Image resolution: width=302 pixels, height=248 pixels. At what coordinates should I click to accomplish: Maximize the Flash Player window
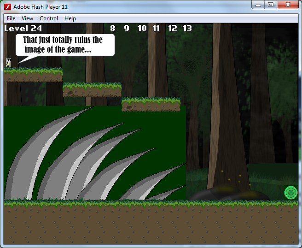[x=271, y=5]
